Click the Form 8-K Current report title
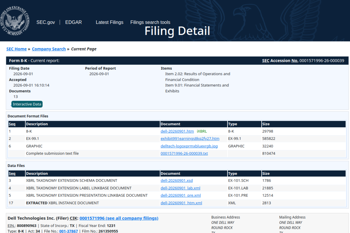The height and width of the screenshot is (233, 350). point(34,61)
